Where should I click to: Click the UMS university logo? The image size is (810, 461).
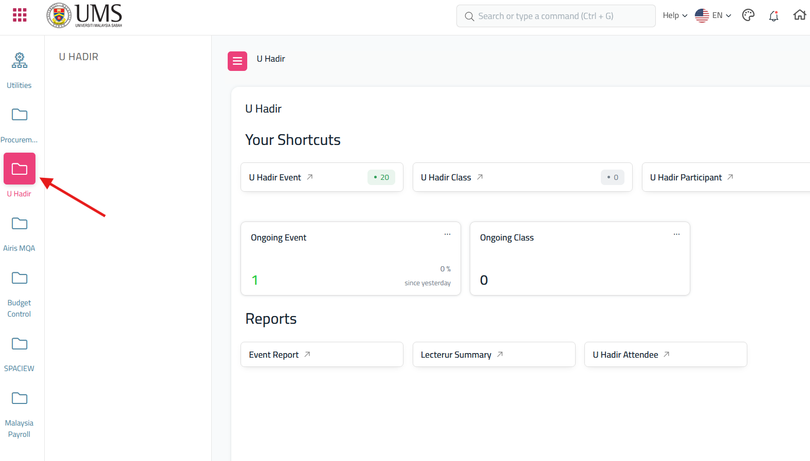tap(84, 15)
